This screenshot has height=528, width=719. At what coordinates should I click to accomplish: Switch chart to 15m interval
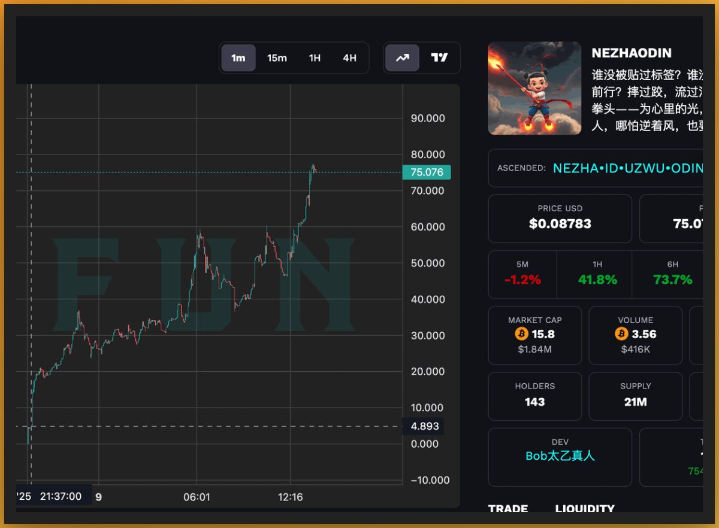(x=277, y=58)
